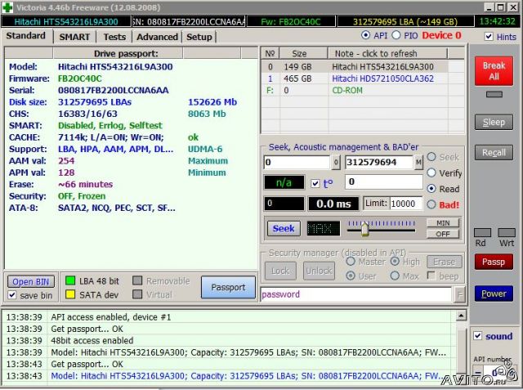Select the Max security radio button

[395, 276]
